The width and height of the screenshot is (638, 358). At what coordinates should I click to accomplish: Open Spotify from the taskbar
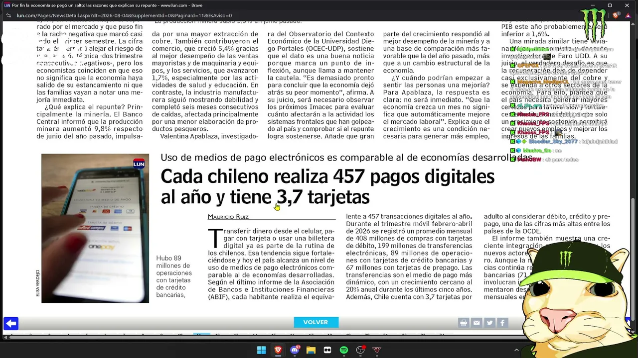pos(344,350)
